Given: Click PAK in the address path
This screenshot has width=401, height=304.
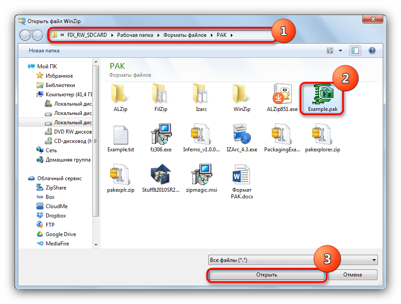Looking at the screenshot, I should point(222,35).
